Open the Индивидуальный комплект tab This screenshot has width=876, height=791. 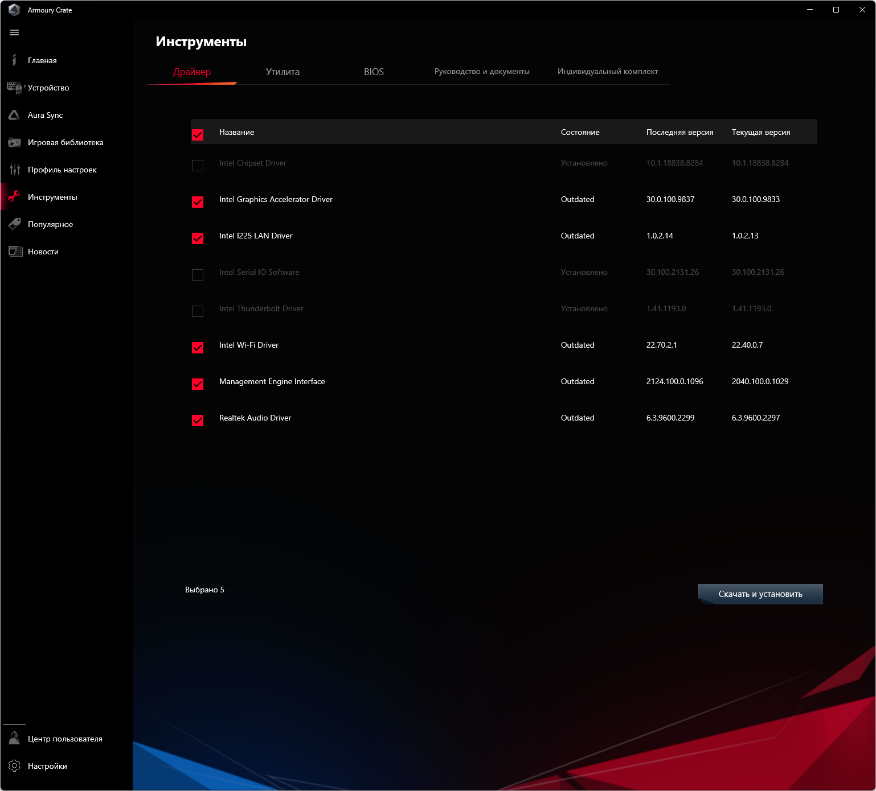click(x=608, y=72)
